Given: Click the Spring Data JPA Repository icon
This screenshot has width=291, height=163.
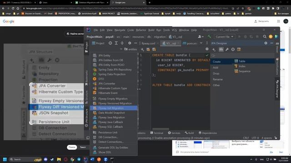Looking at the screenshot, I should coord(95,69).
